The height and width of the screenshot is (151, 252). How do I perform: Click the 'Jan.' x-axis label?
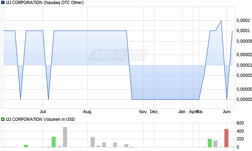tap(182, 112)
